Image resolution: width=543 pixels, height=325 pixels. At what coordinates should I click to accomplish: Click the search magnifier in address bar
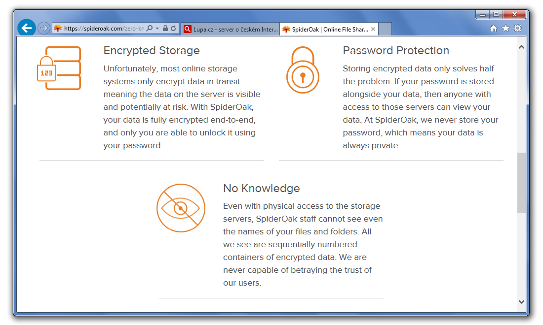pos(150,29)
